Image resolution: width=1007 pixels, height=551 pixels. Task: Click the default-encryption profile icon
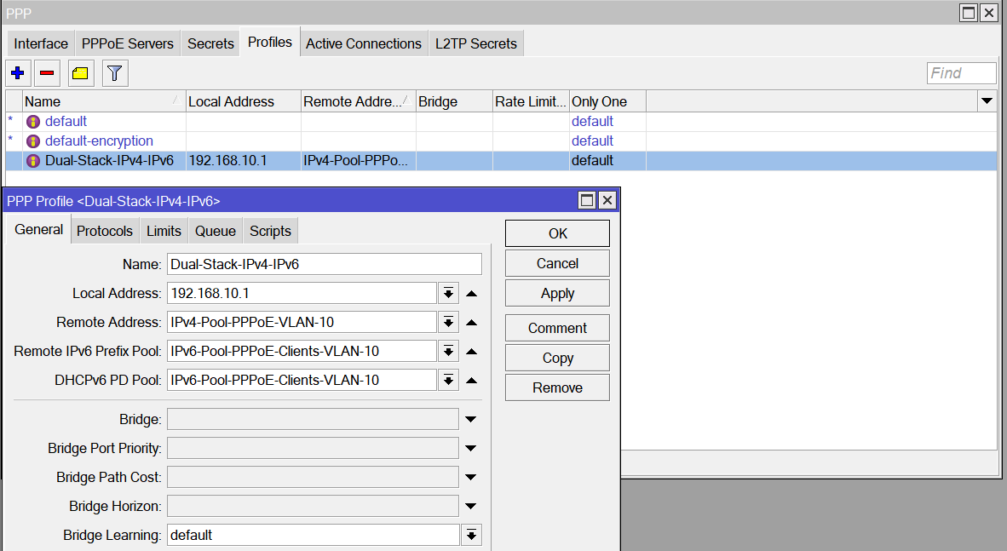(x=33, y=141)
